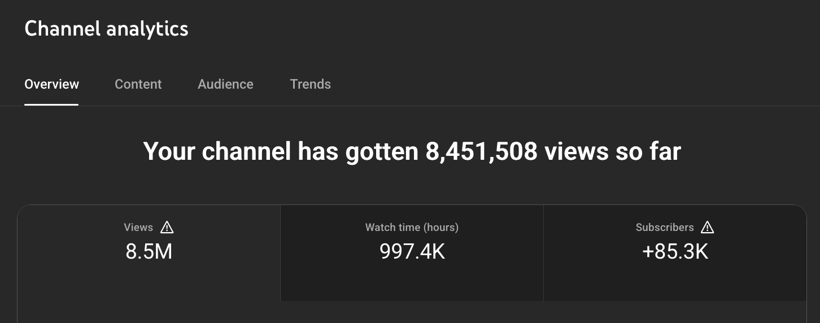This screenshot has width=820, height=323.
Task: Click empty space below 997.4K in Watch time card
Action: (412, 282)
